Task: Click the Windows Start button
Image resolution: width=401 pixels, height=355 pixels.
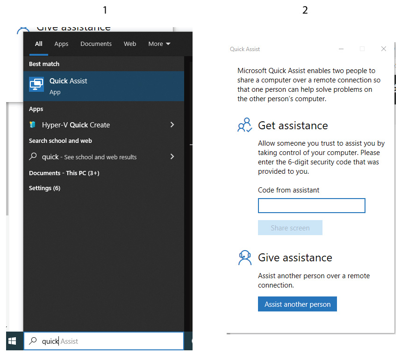Action: point(12,341)
